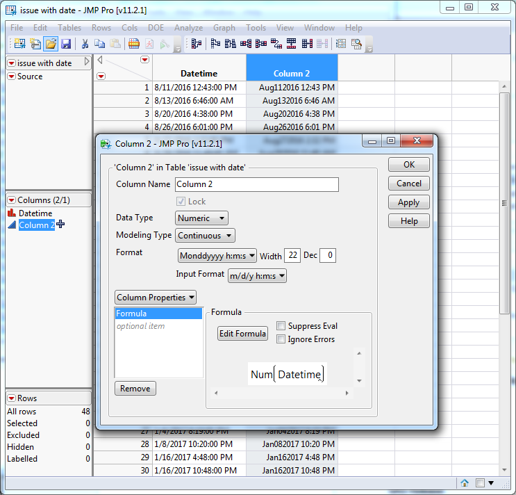Click the home icon in status bar
Screen dimensions: 516x495
click(x=465, y=482)
